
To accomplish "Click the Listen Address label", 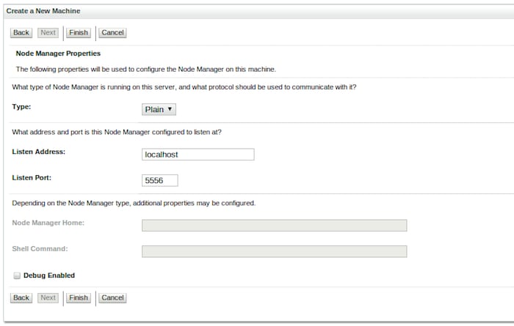I will click(x=39, y=152).
